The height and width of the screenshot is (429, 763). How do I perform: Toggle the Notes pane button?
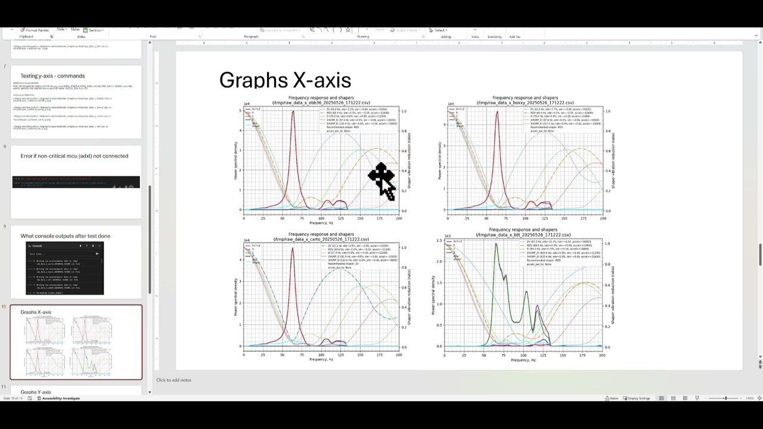point(612,398)
